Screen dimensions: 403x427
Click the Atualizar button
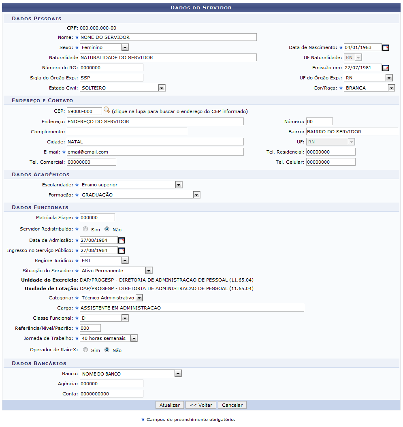tap(170, 405)
